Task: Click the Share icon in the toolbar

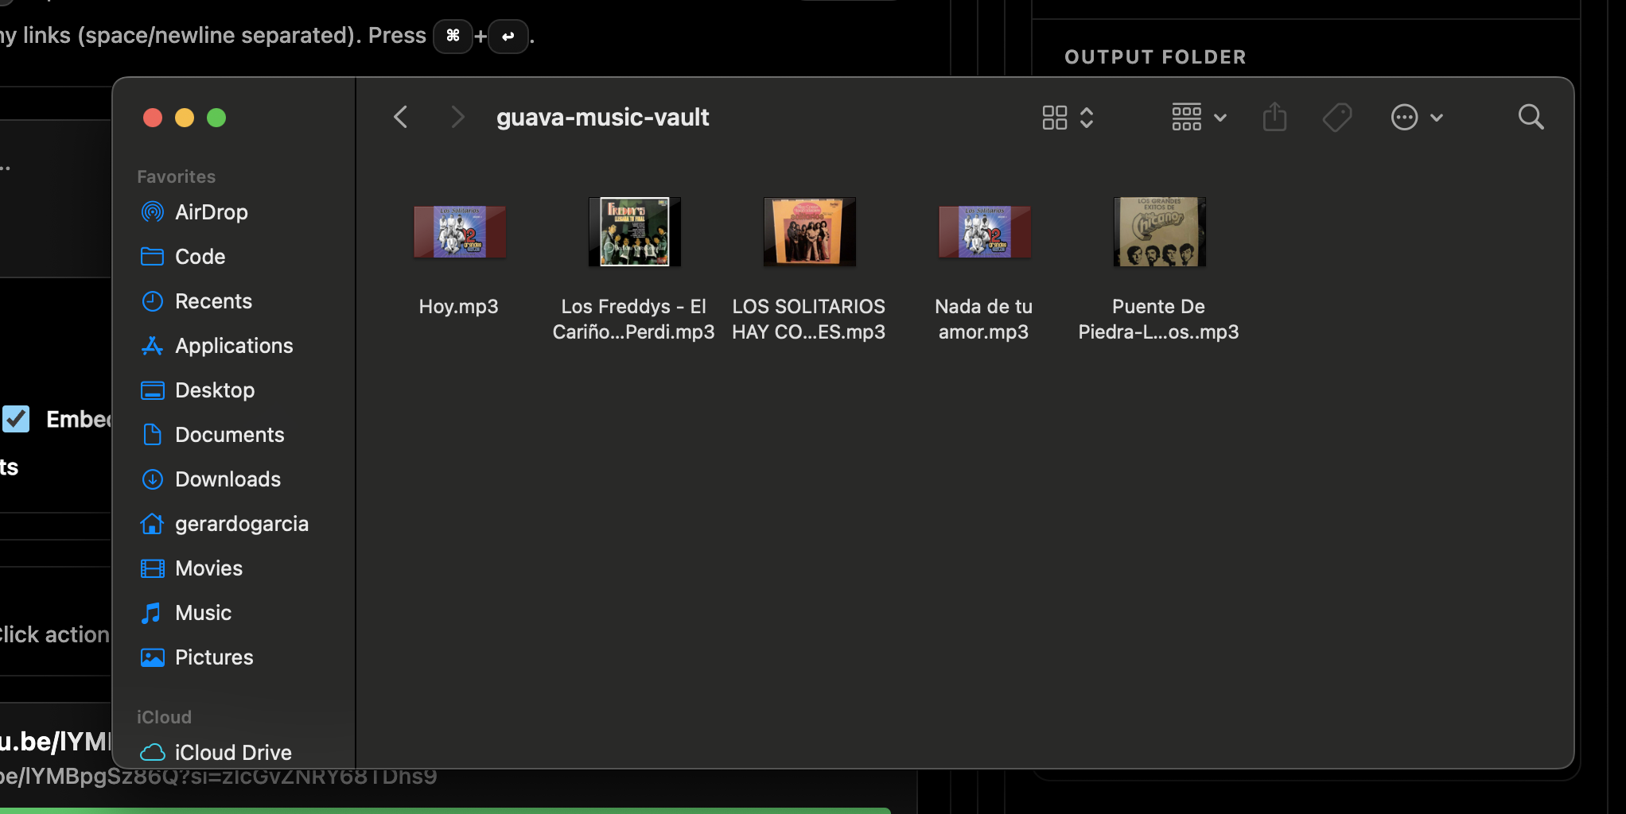Action: coord(1274,117)
